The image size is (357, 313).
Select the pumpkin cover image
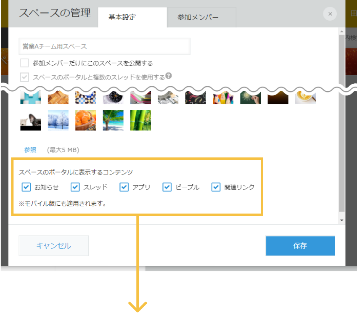pyautogui.click(x=85, y=120)
